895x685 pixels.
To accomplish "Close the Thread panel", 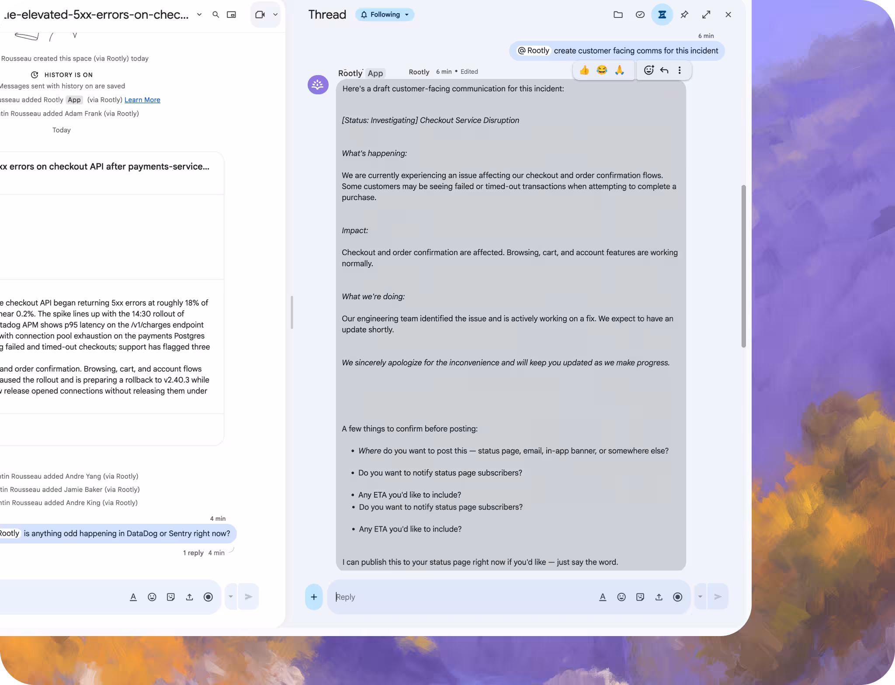I will point(728,14).
